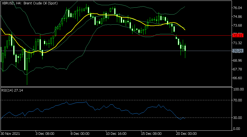Click the 73.68 price axis value
Screen dimensions: 247x137
(237, 25)
